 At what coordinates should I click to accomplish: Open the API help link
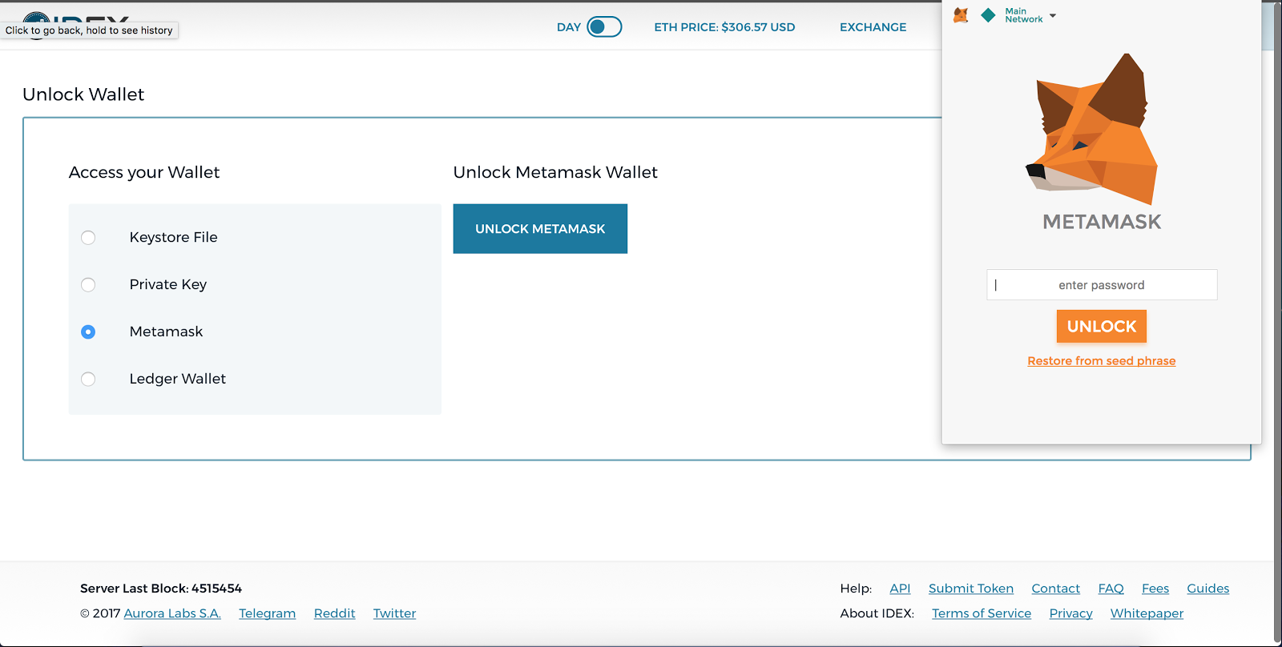coord(900,589)
